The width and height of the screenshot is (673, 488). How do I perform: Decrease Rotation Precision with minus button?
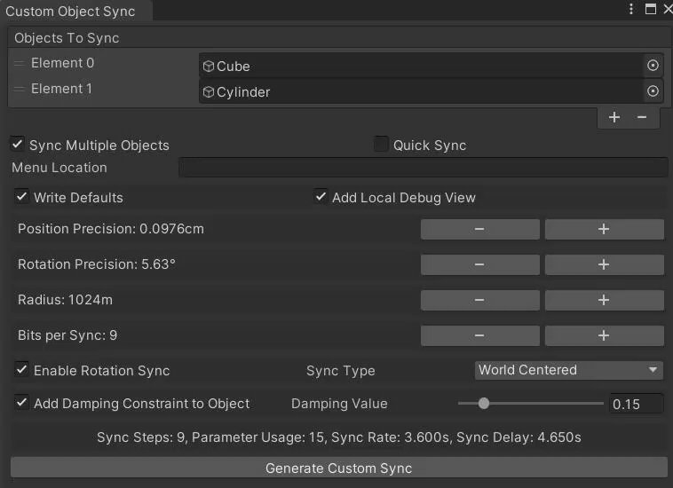[479, 264]
